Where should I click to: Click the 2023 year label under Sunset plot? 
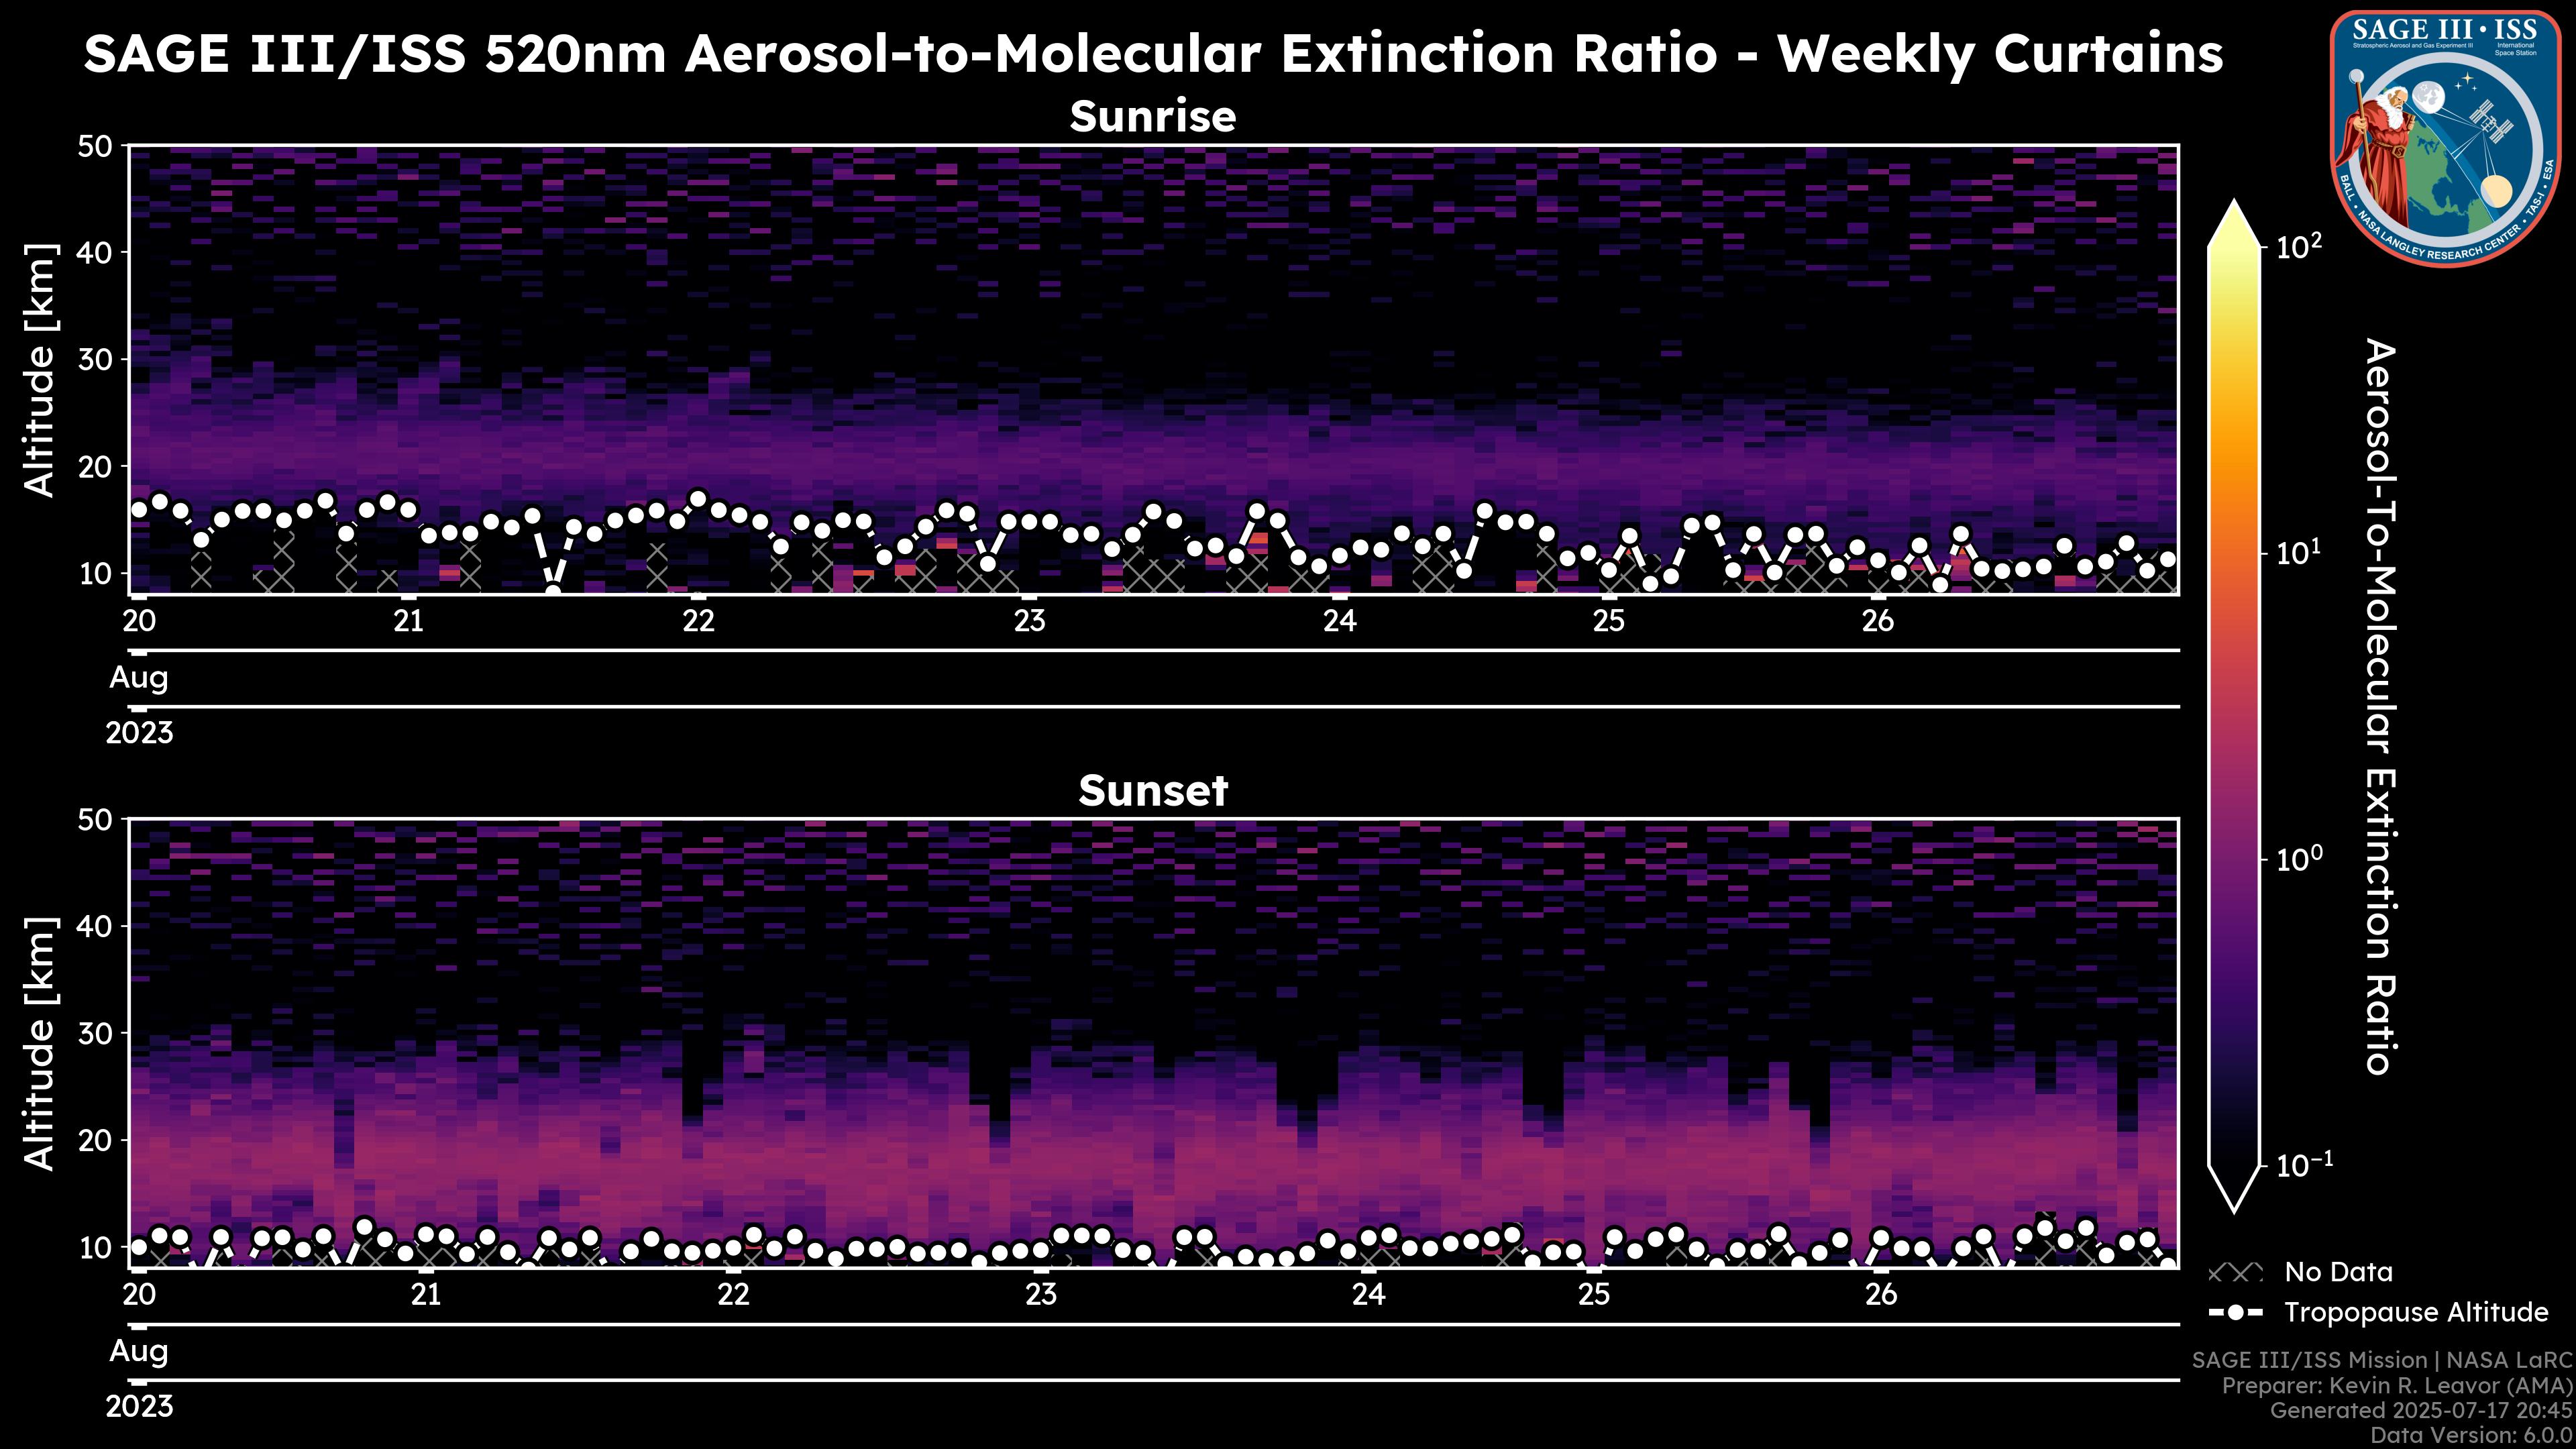click(x=139, y=1407)
